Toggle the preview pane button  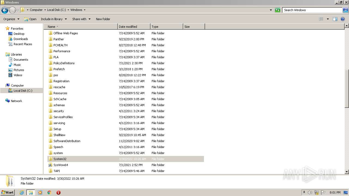tap(335, 19)
